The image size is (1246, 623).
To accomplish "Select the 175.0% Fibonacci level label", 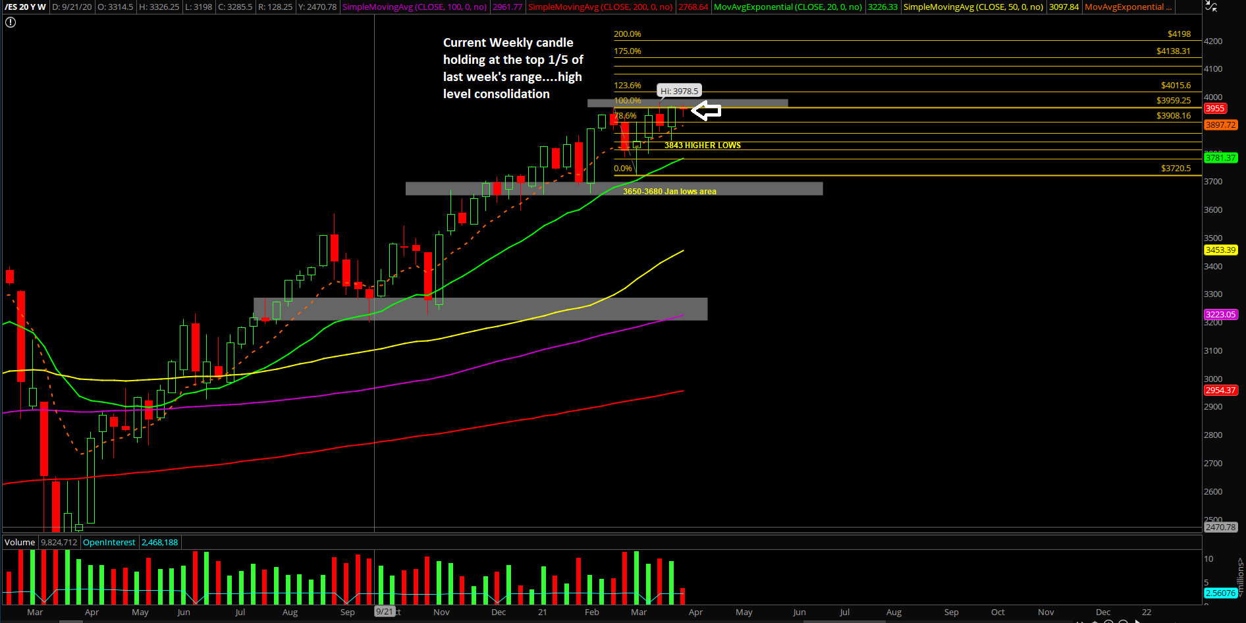I will point(627,51).
